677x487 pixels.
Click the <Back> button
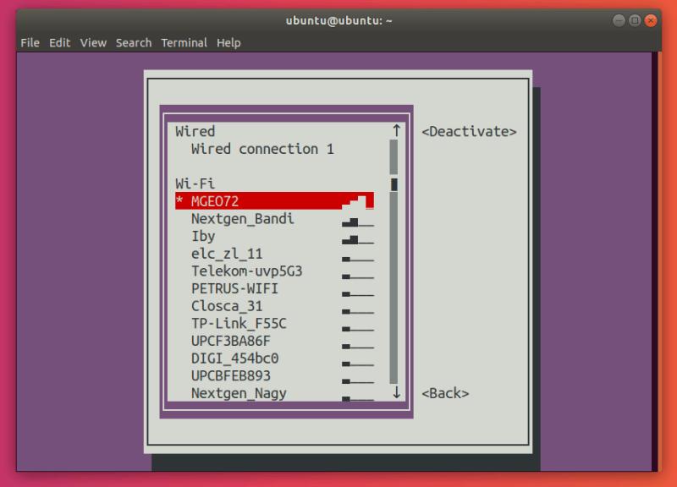pos(445,392)
